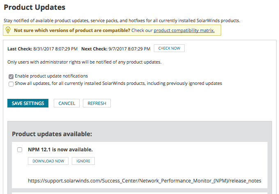279x194 pixels.
Task: Open the product compatibility matrix link
Action: click(184, 30)
